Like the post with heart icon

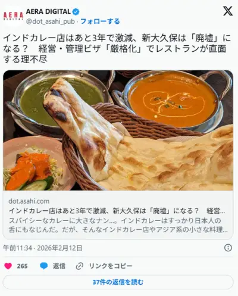coord(8,266)
